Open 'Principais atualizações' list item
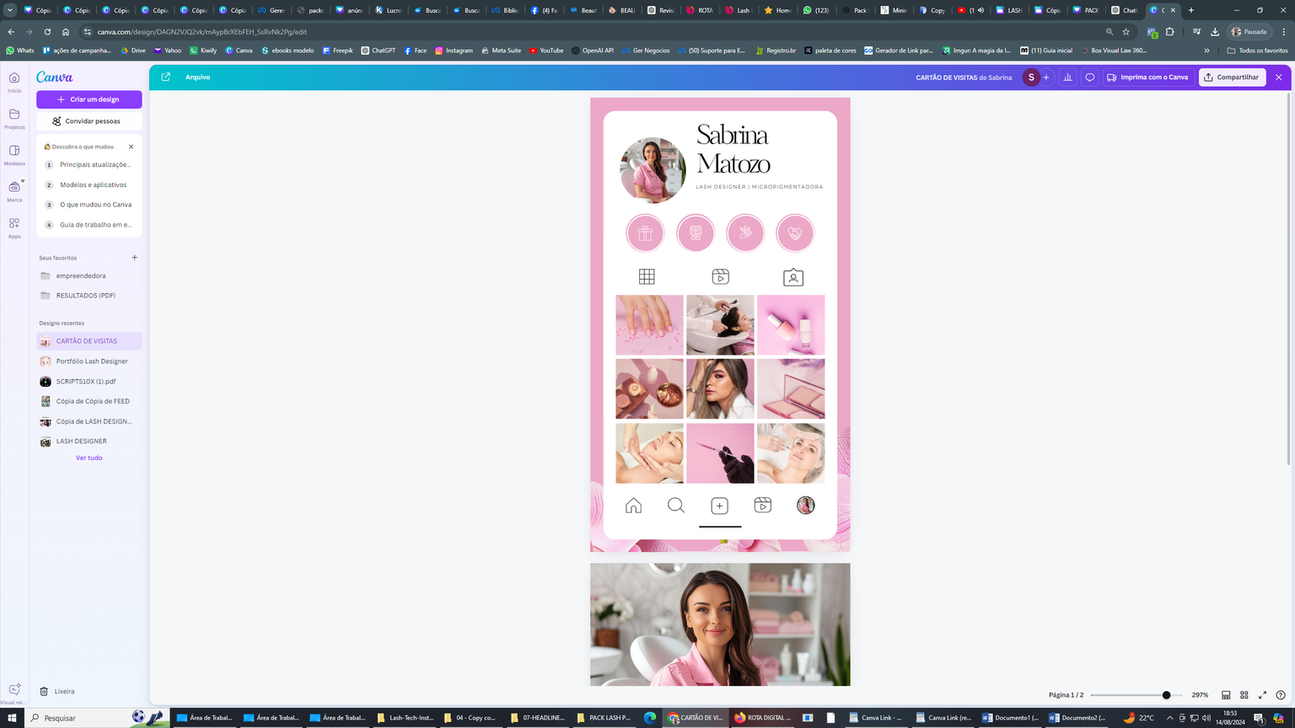The height and width of the screenshot is (728, 1295). point(89,165)
